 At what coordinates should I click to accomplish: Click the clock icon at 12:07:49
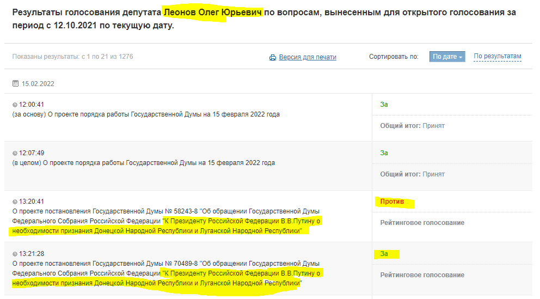click(x=15, y=153)
